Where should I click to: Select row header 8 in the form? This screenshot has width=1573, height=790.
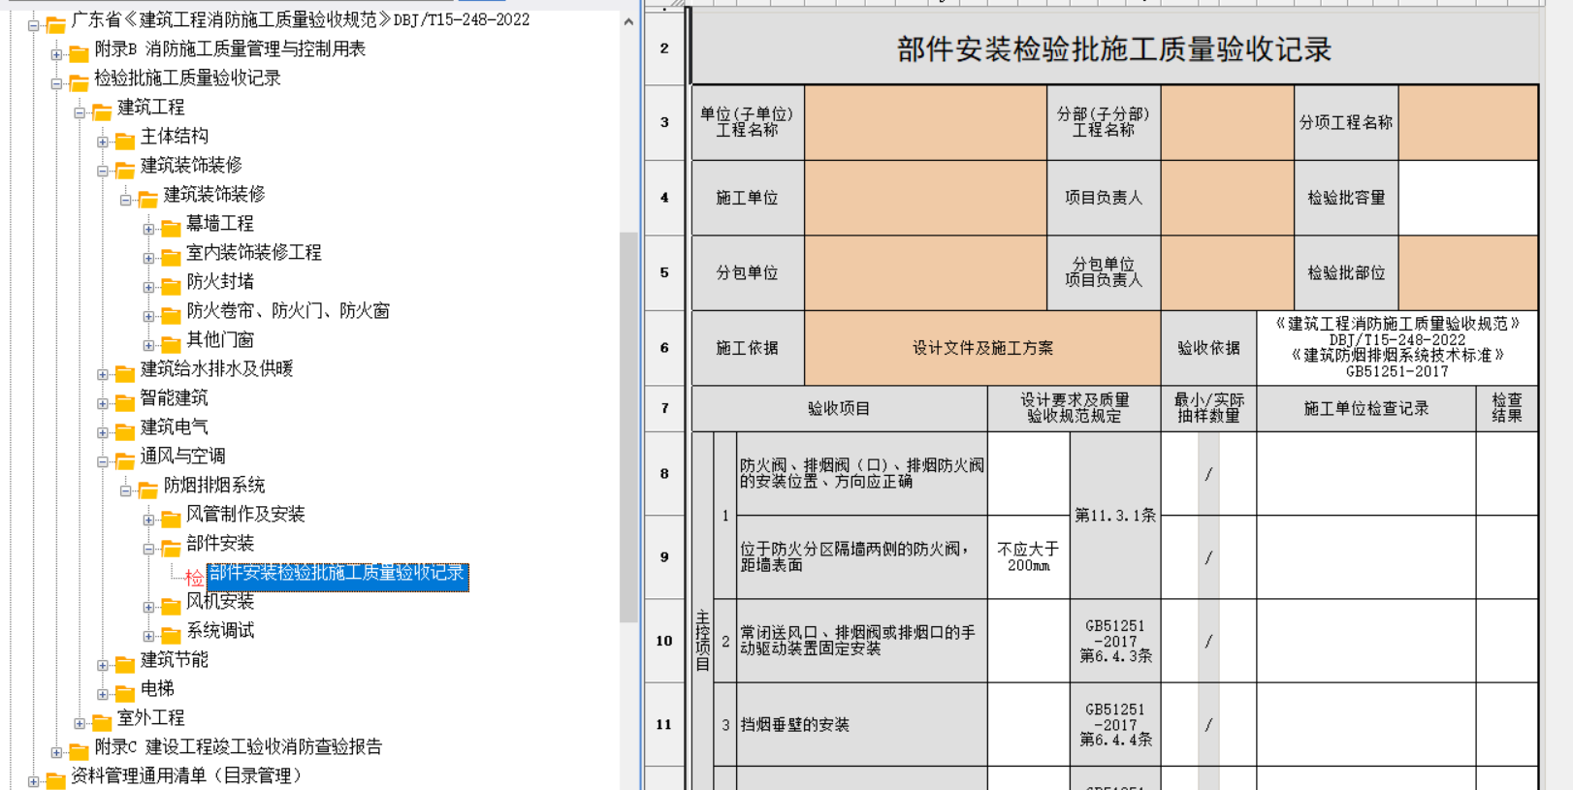[664, 474]
